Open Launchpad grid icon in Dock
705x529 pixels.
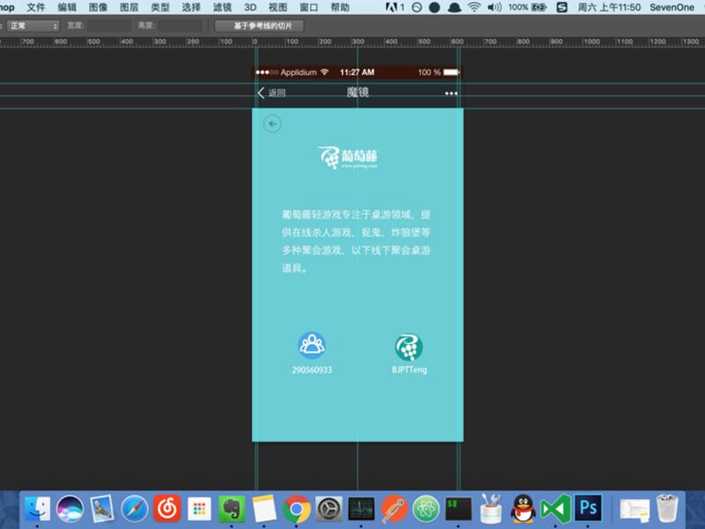pos(199,509)
